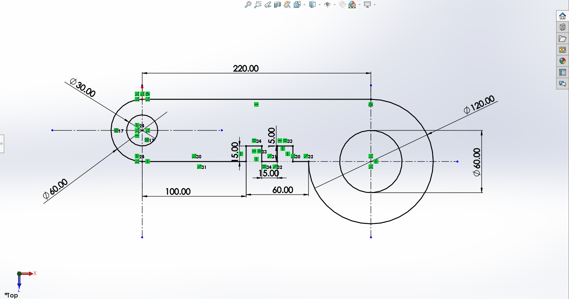Screen dimensions: 569x299
Task: Open the Custom Properties task pane tab
Action: pyautogui.click(x=563, y=72)
